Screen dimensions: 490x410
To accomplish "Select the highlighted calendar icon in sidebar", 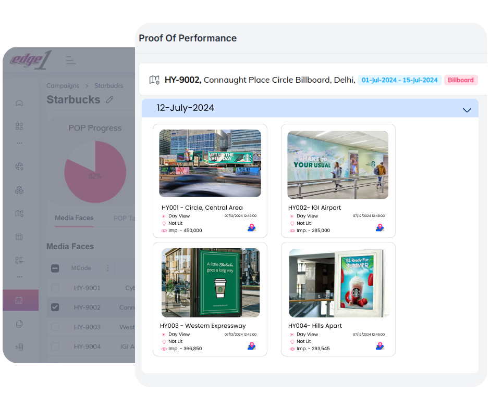I will pyautogui.click(x=19, y=301).
